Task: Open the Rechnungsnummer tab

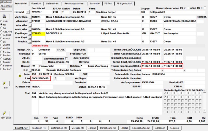Action: coord(74,4)
